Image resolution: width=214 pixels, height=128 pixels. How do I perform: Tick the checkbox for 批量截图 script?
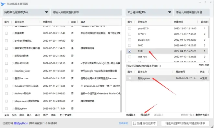click(x=6, y=33)
